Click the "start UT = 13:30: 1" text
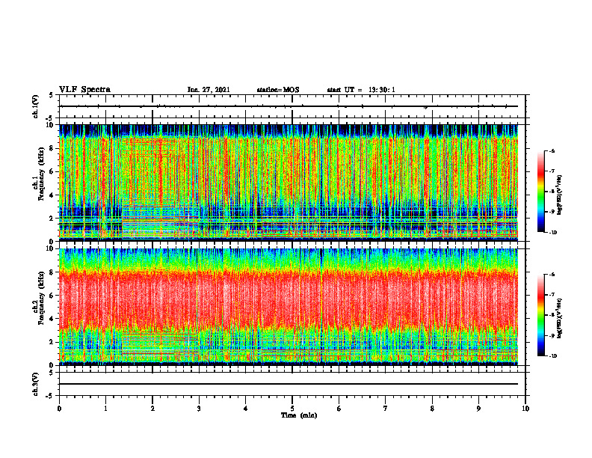This screenshot has width=592, height=458. [x=361, y=90]
